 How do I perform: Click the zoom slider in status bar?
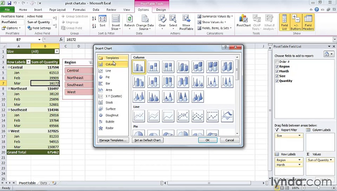coord(318,188)
